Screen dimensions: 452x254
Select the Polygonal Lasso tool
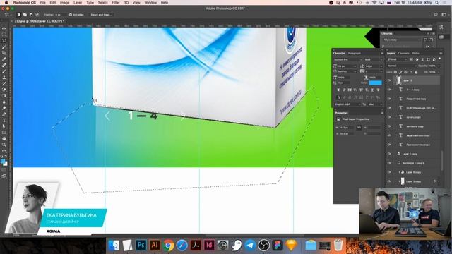tap(4, 41)
